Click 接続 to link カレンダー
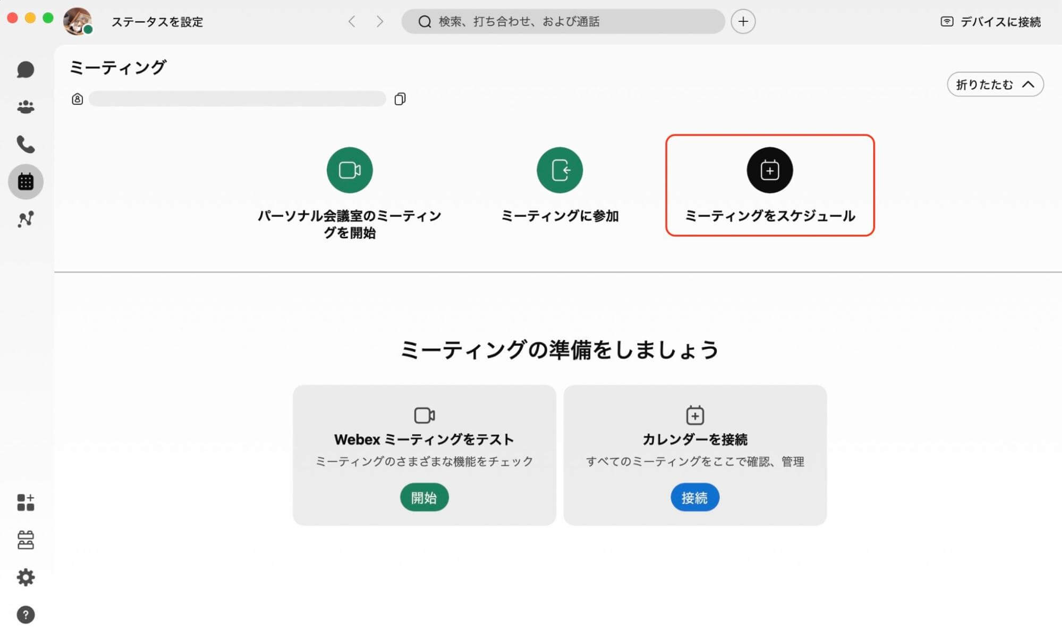 [x=694, y=498]
